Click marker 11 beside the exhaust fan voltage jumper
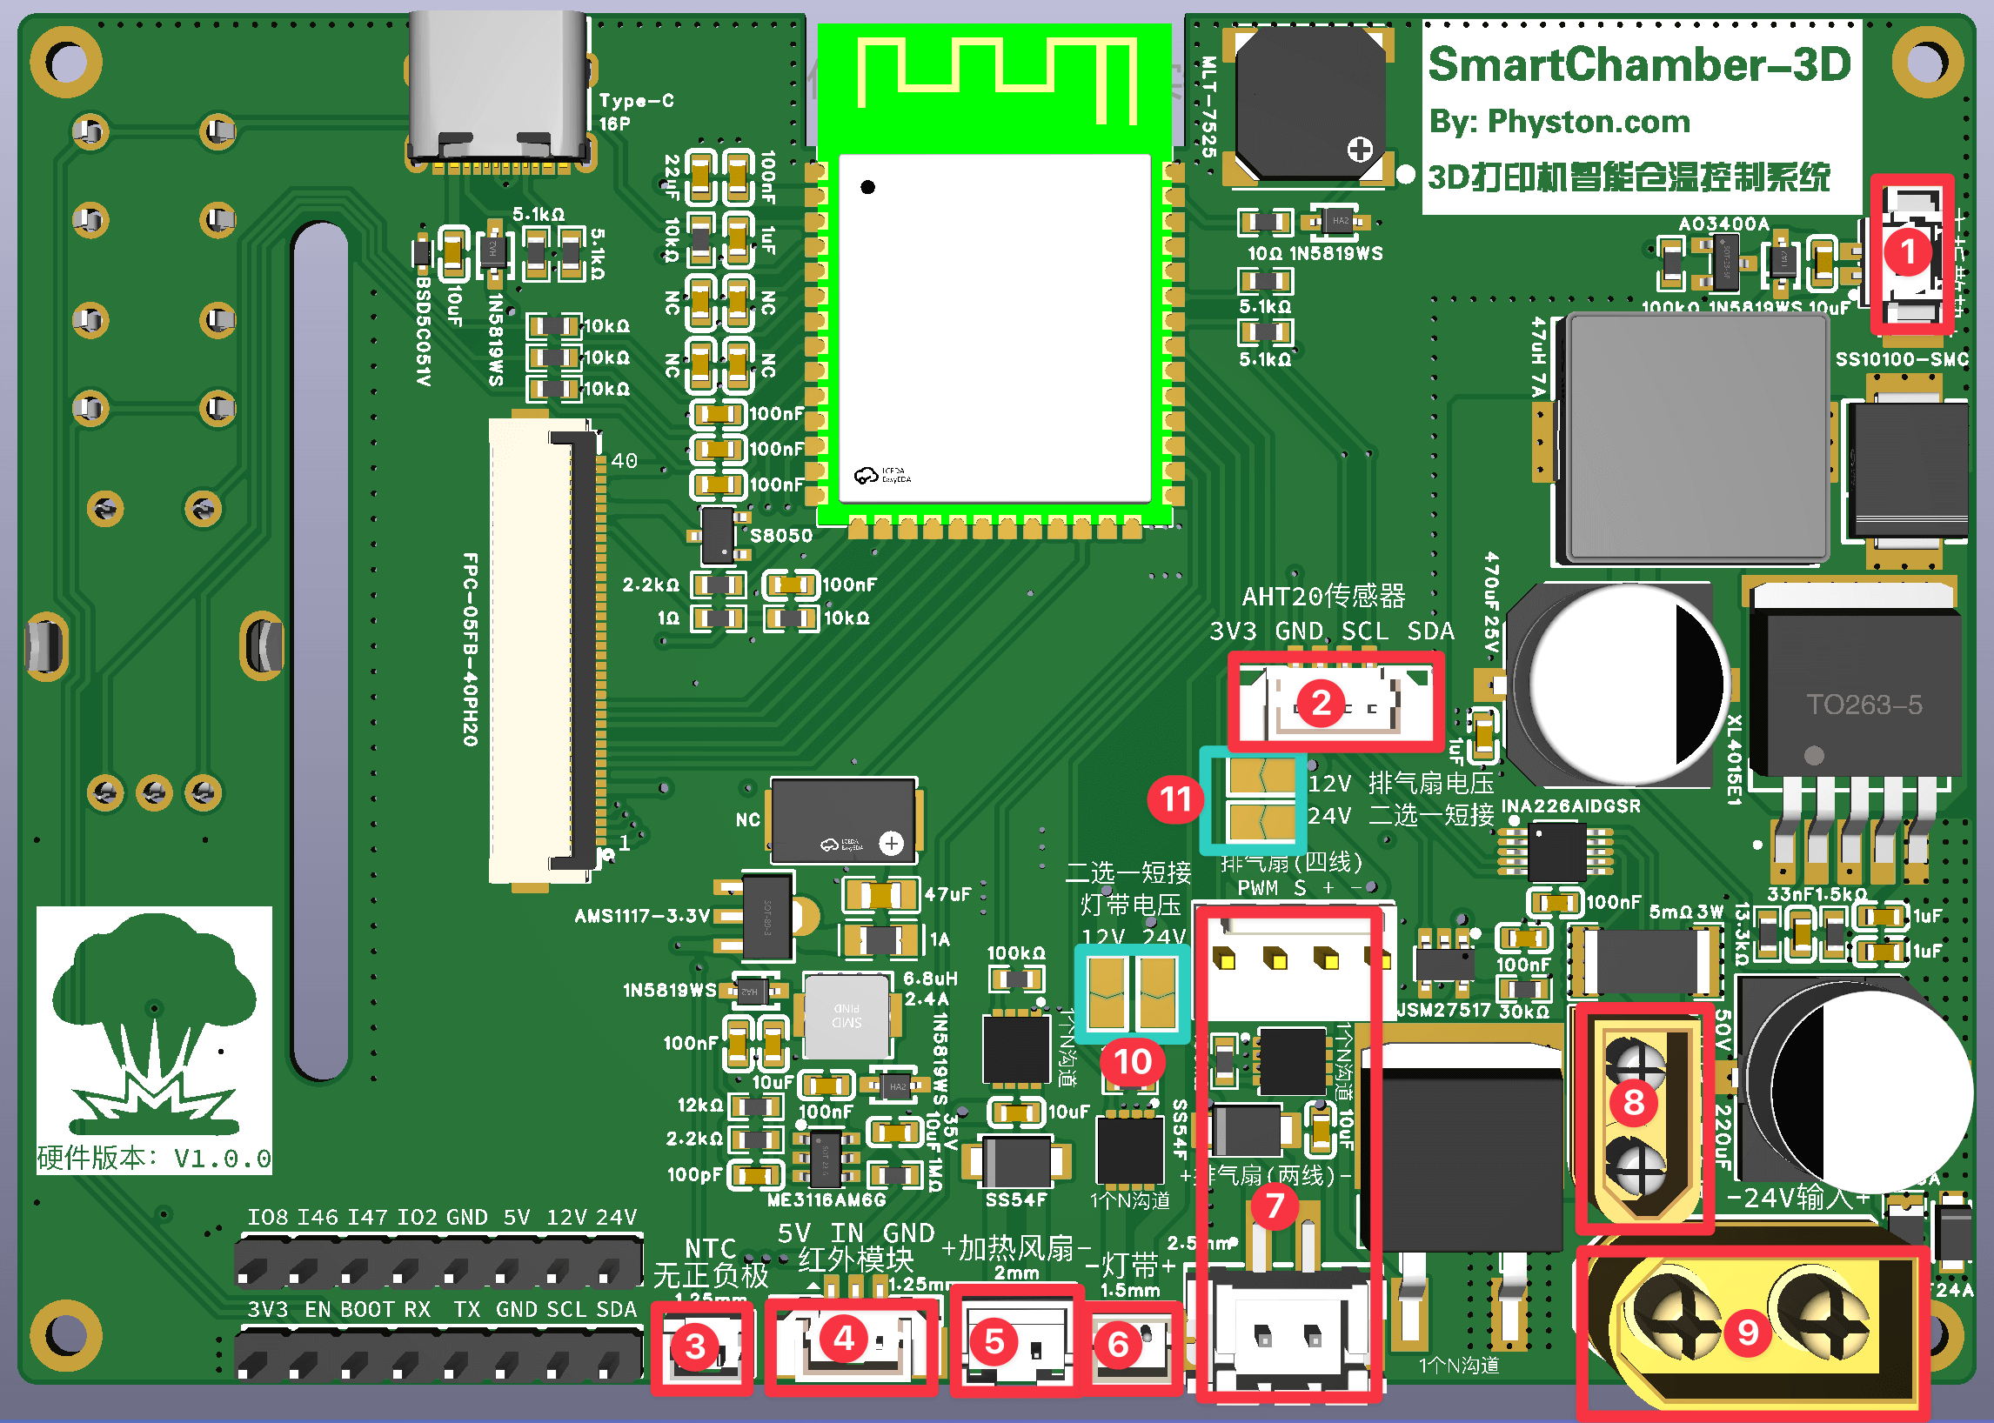Image resolution: width=1994 pixels, height=1423 pixels. click(x=1175, y=798)
